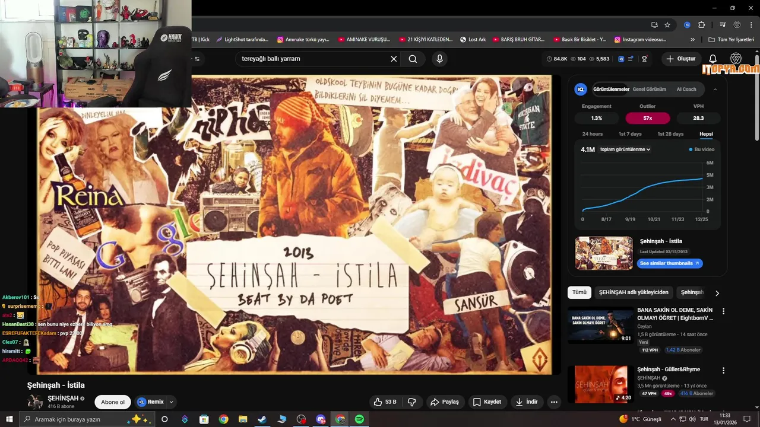Collapse the vidIQ stats panel chevron
Screen dimensions: 760x427
[x=715, y=89]
